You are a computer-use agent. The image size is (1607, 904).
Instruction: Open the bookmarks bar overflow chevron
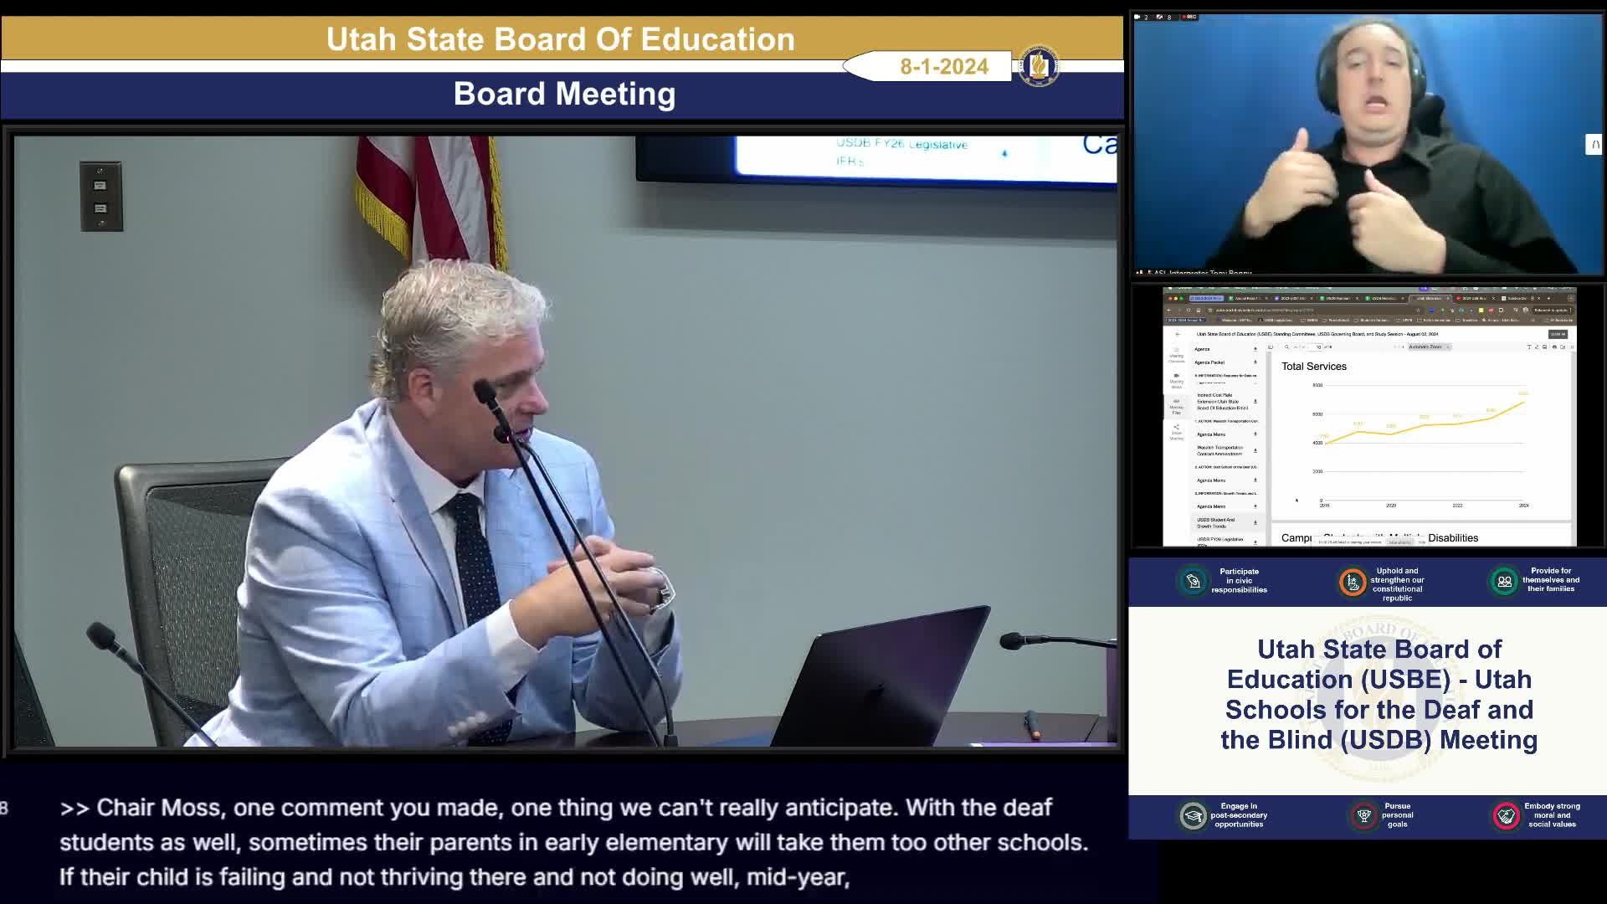[1533, 319]
